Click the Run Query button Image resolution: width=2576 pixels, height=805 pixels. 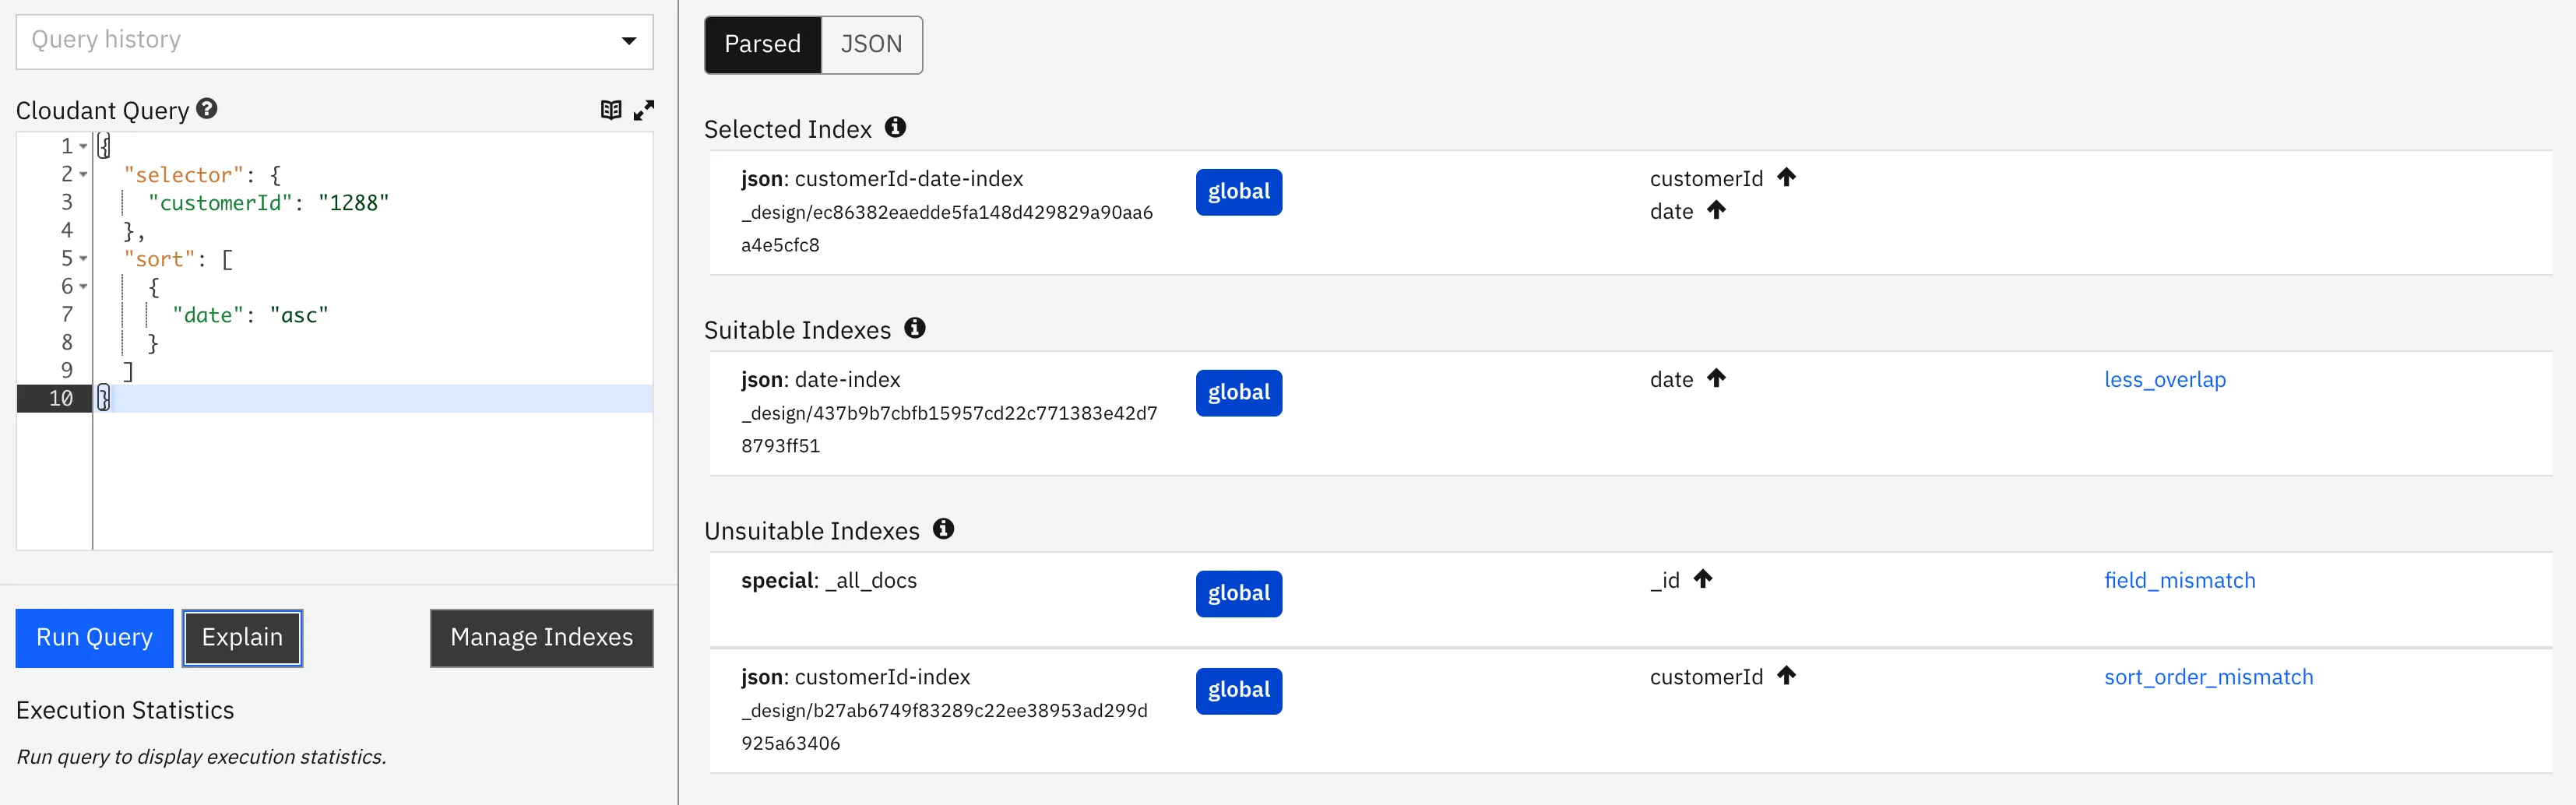tap(94, 637)
